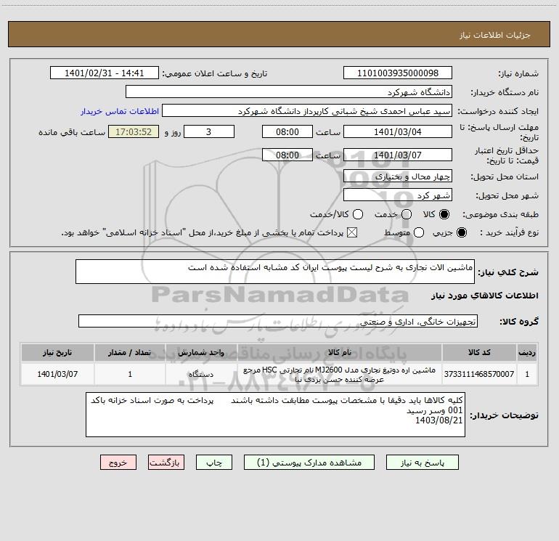This screenshot has height=541, width=559.
Task: Click the response deadline date 1401/03/04
Action: tap(398, 131)
